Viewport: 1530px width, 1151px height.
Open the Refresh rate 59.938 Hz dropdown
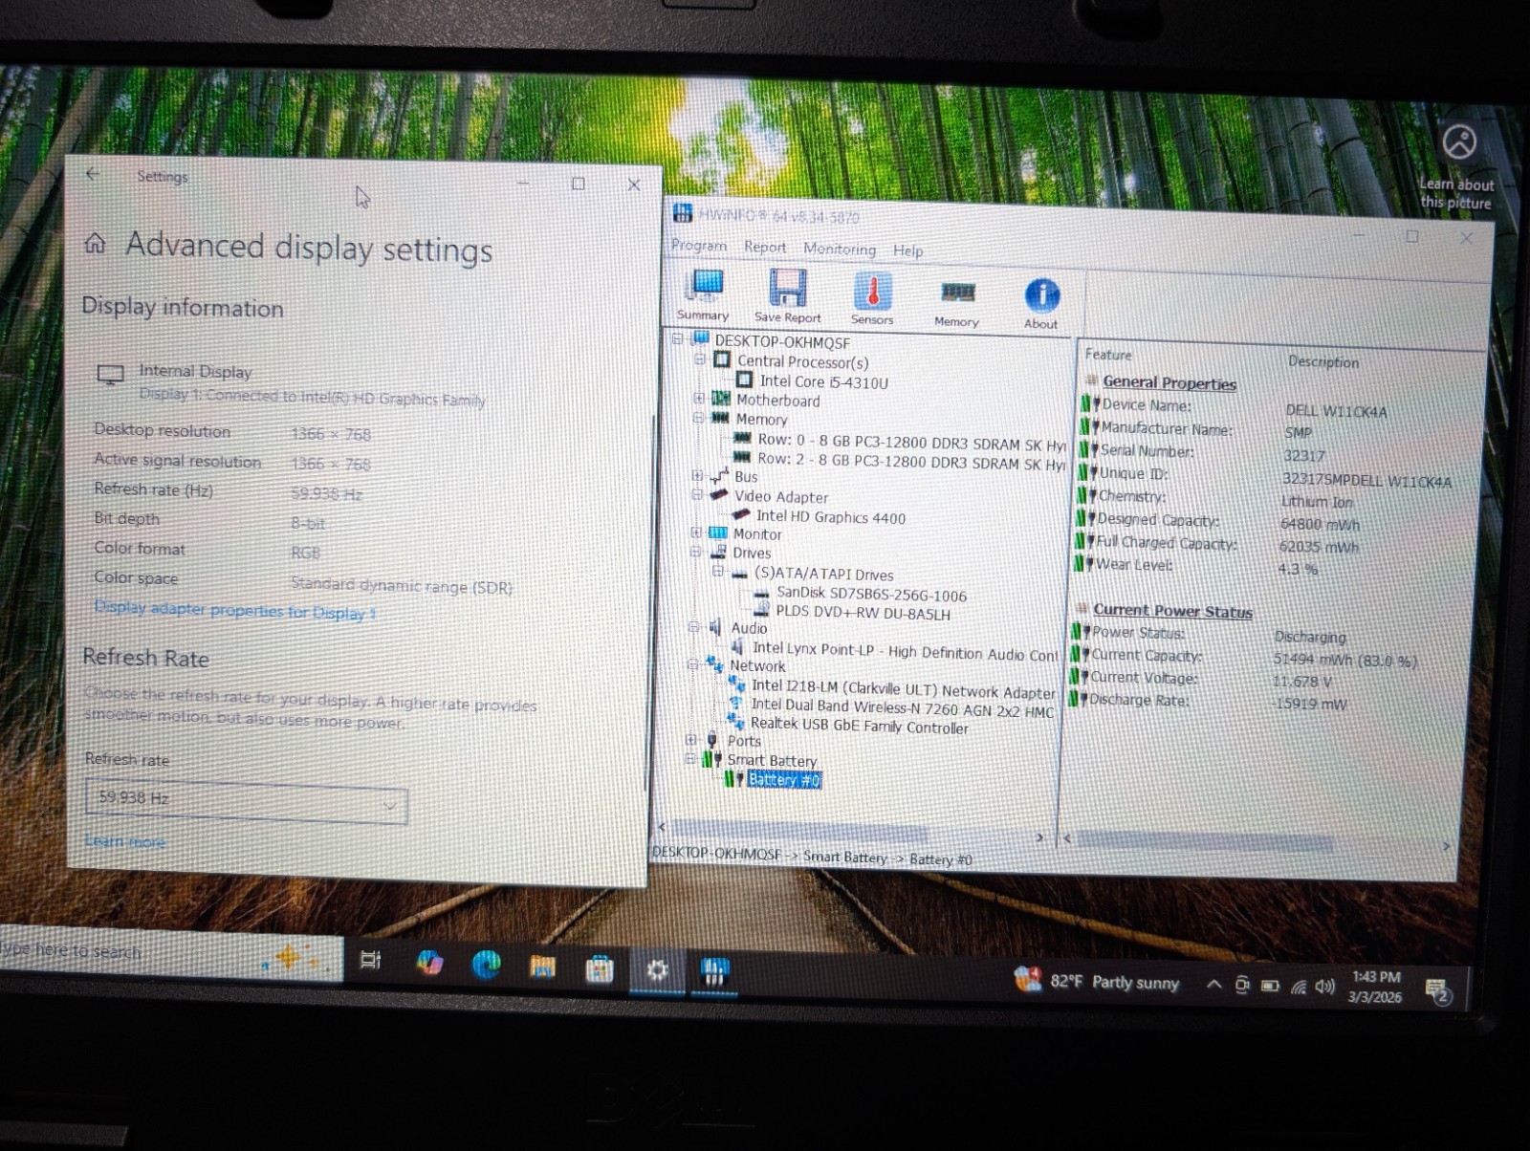pyautogui.click(x=246, y=801)
